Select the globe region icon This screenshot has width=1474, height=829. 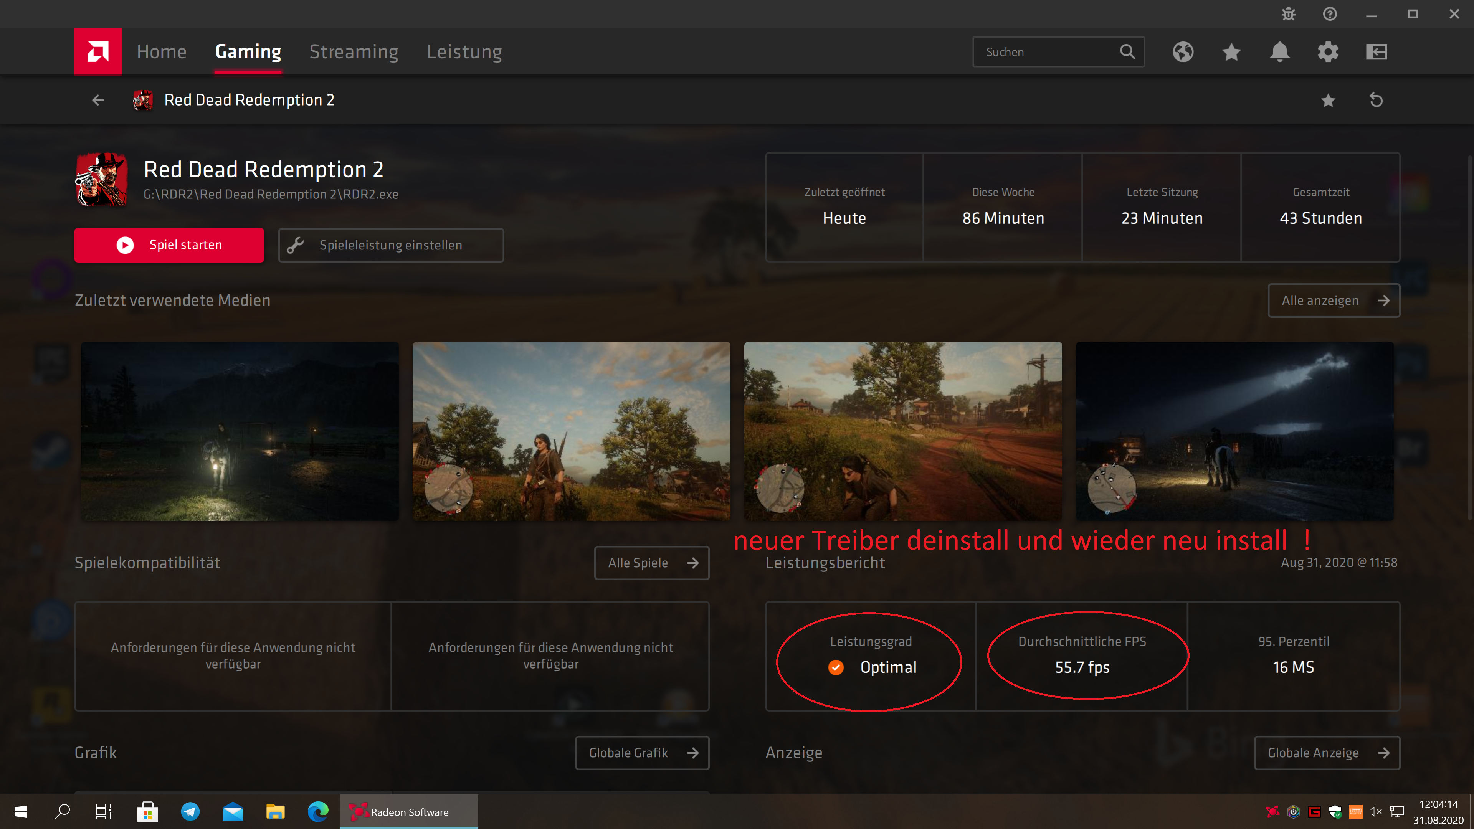coord(1183,51)
